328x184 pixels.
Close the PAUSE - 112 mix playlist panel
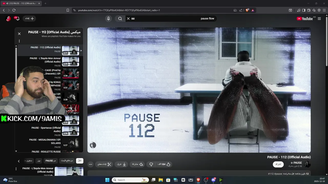click(x=19, y=33)
